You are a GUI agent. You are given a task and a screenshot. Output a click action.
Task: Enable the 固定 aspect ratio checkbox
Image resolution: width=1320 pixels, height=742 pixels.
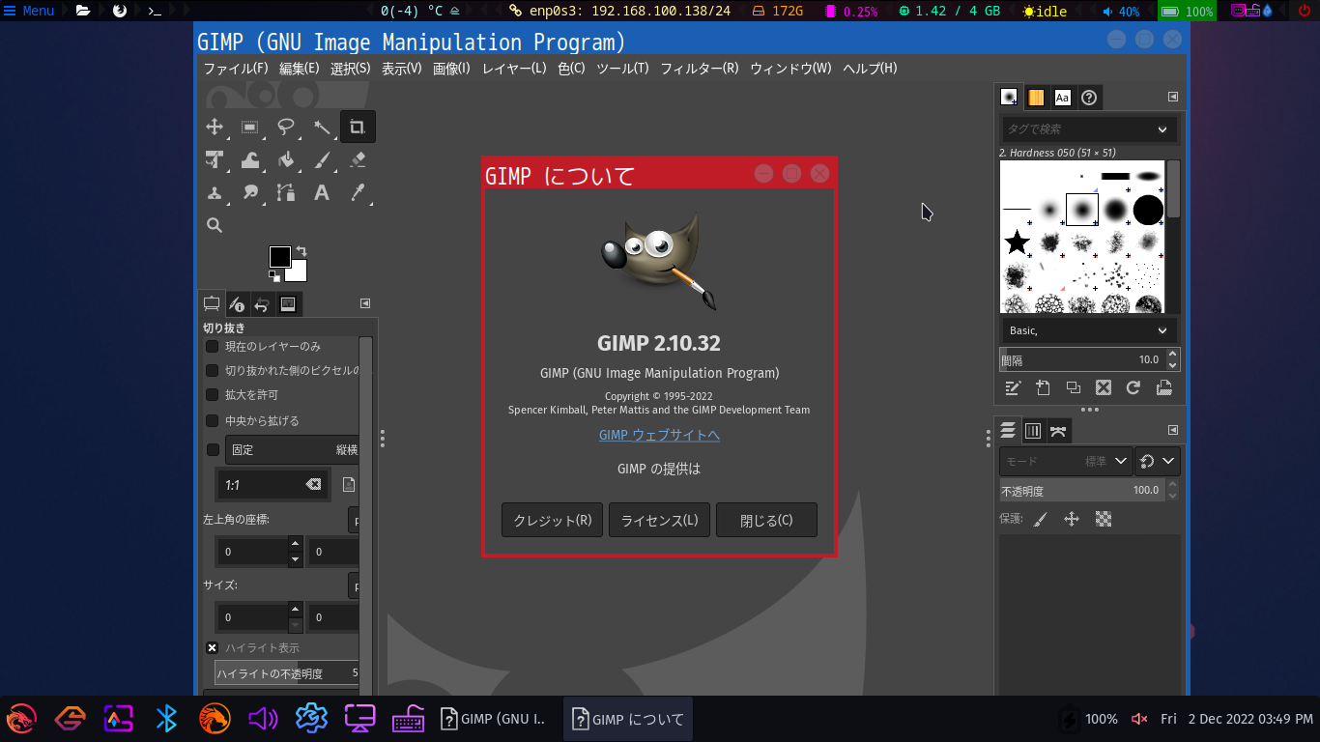[213, 449]
